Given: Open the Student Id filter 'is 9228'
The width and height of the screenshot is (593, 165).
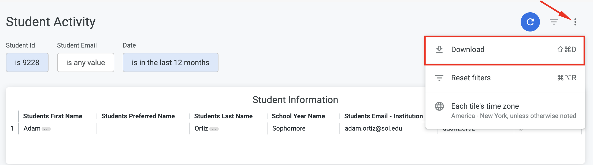Looking at the screenshot, I should coord(27,62).
